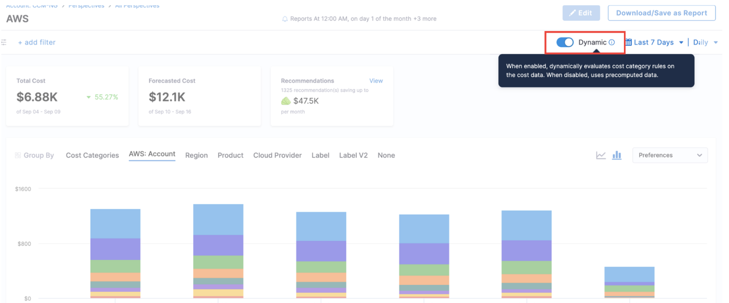
Task: Select the Label V2 grouping tab
Action: (x=353, y=155)
